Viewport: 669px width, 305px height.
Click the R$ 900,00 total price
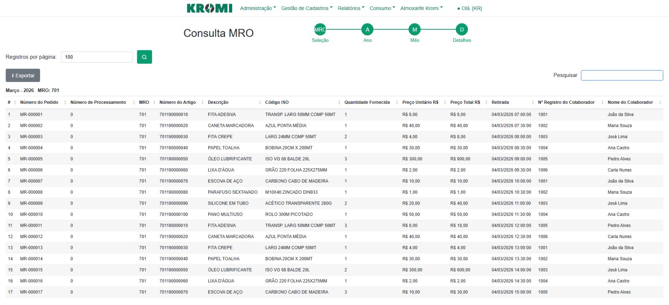coord(460,159)
